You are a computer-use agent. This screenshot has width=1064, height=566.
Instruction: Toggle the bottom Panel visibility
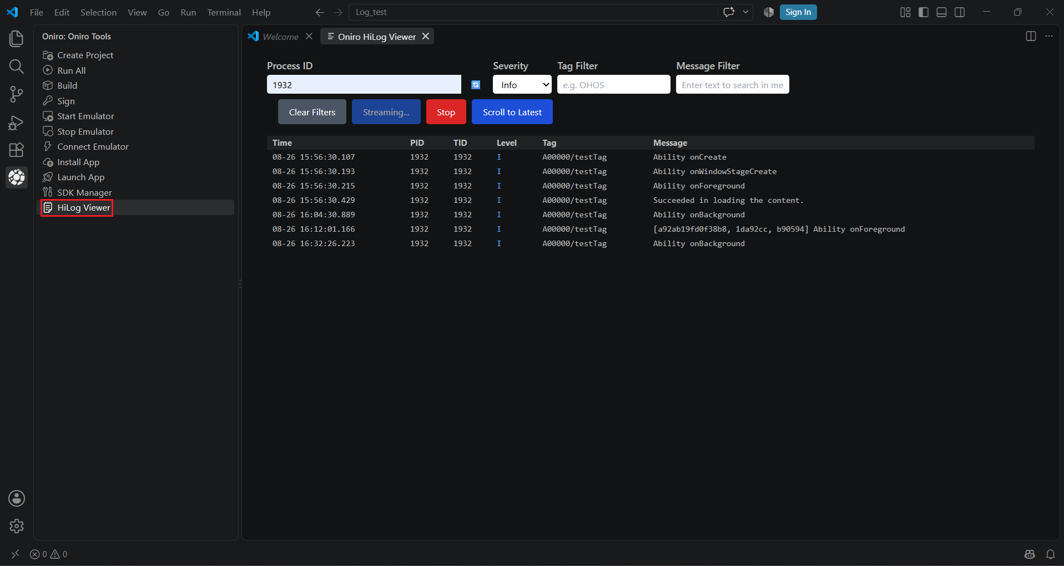point(941,12)
